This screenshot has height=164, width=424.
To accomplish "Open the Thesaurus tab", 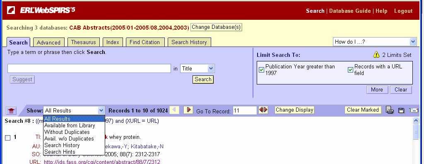I will point(83,42).
